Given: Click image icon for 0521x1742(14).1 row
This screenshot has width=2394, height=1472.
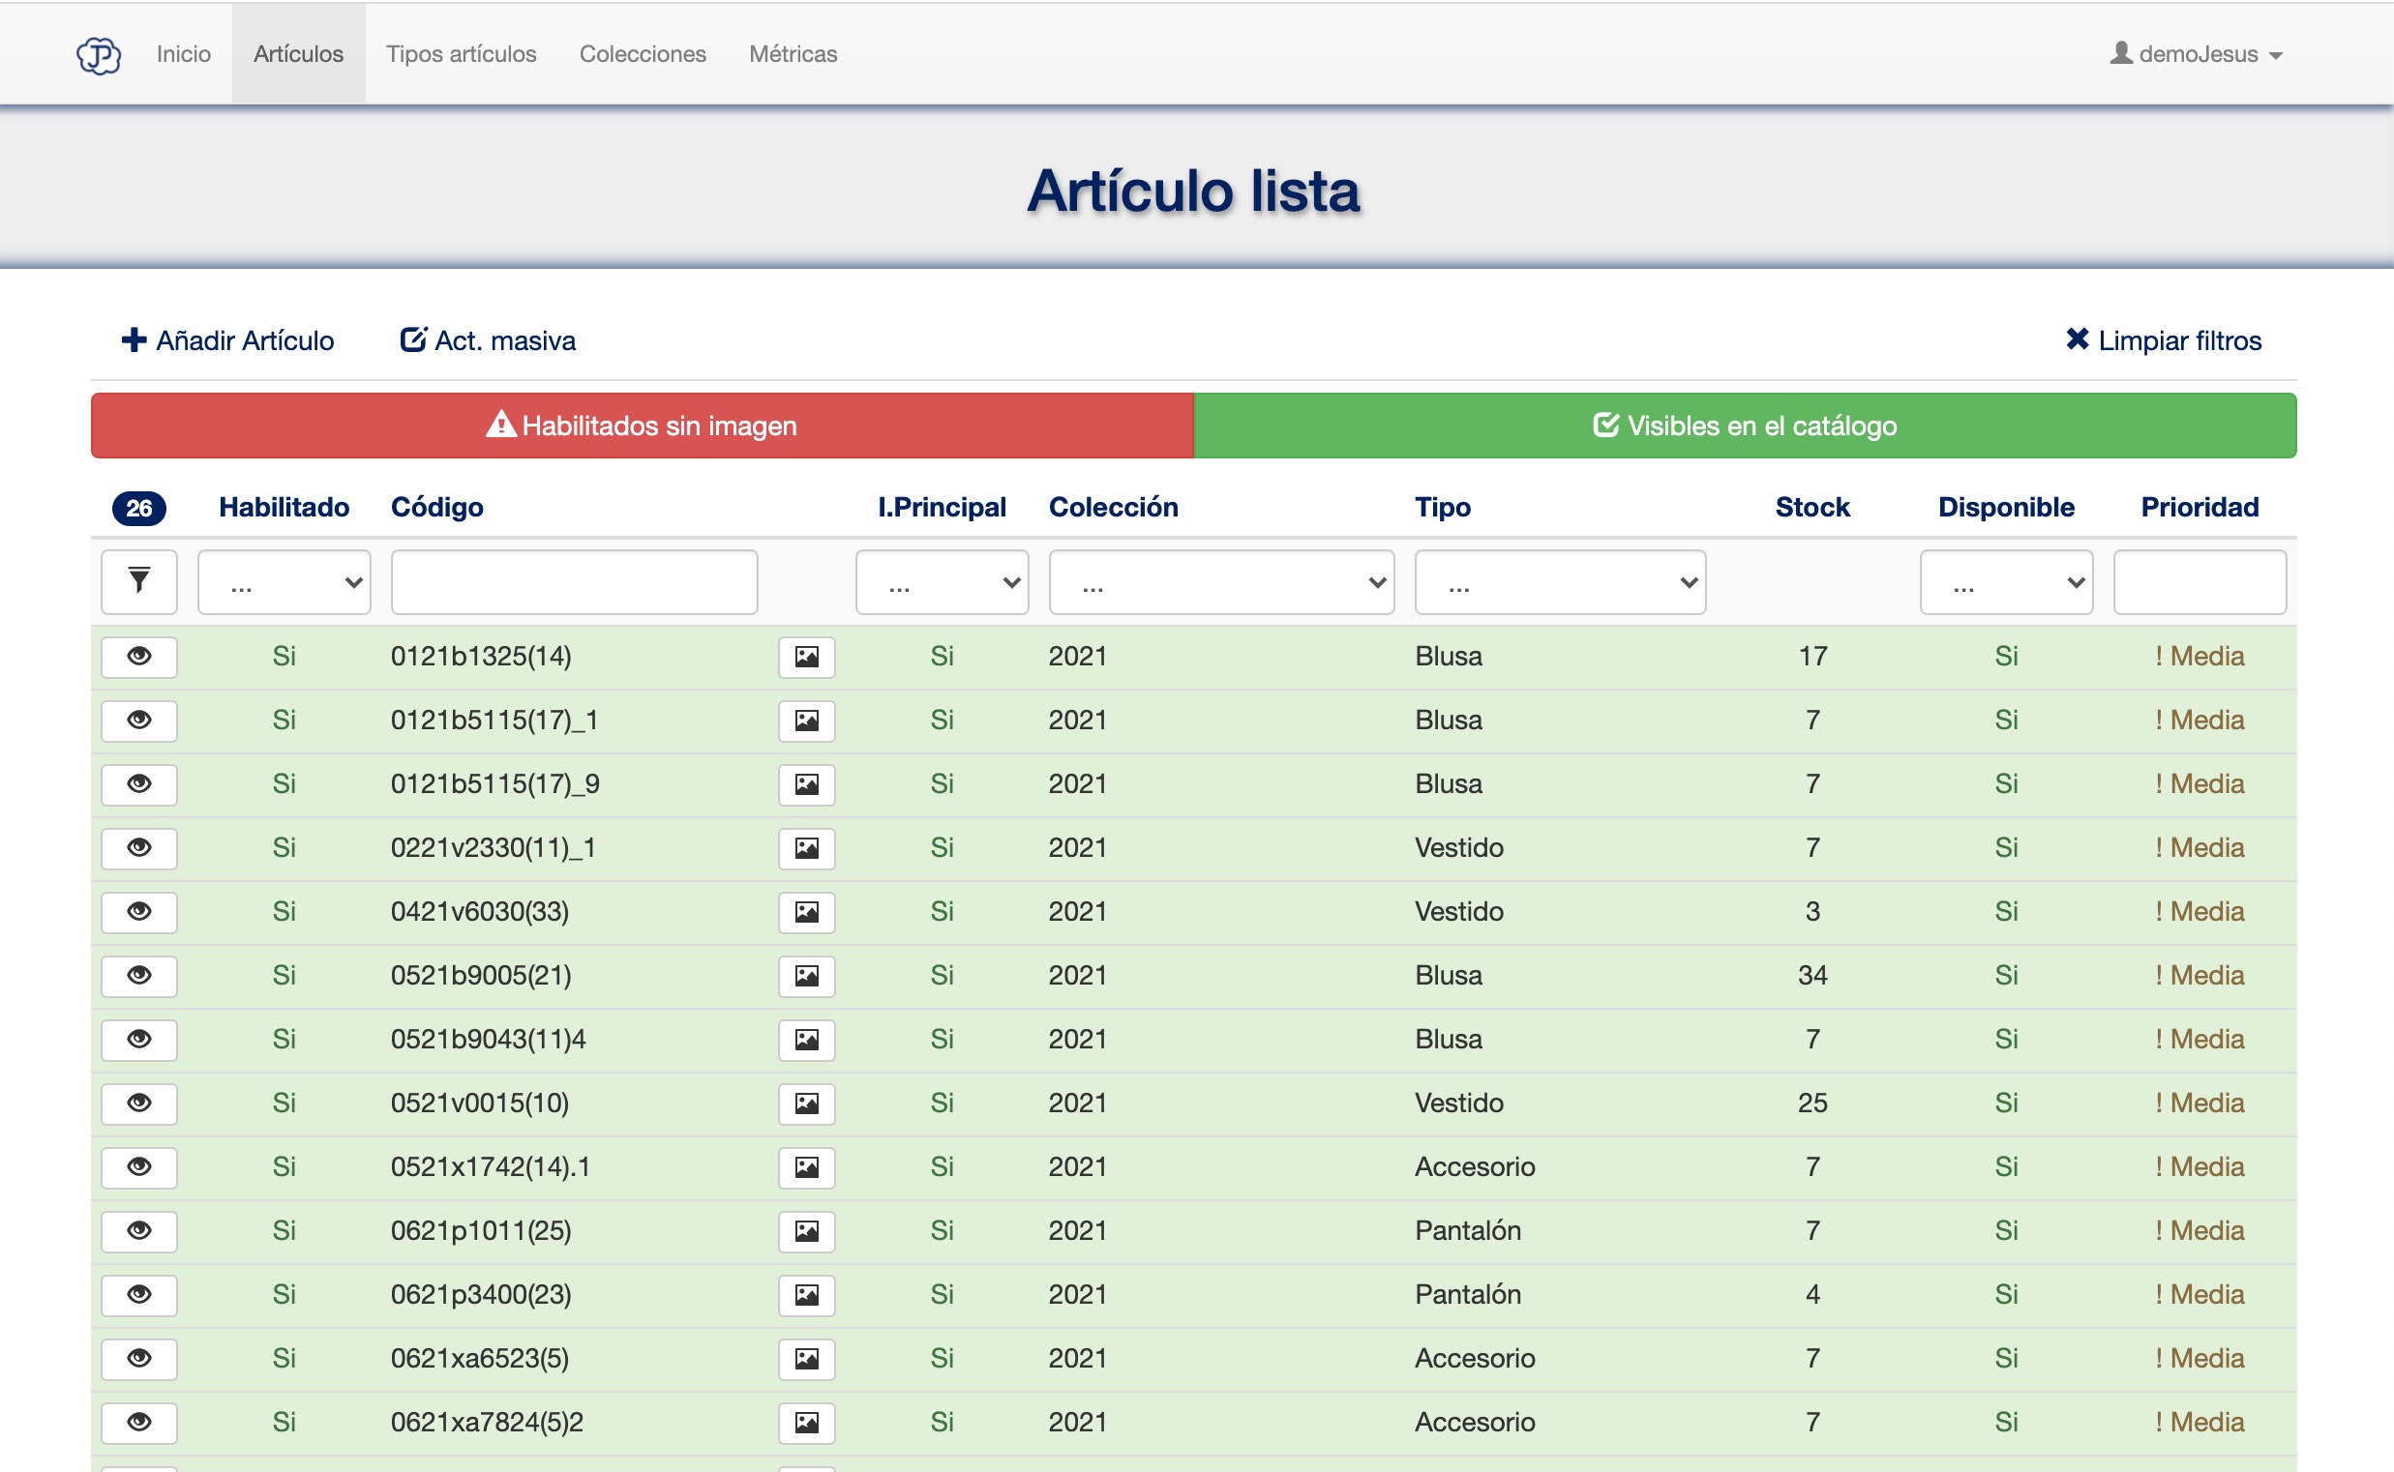Looking at the screenshot, I should [806, 1167].
